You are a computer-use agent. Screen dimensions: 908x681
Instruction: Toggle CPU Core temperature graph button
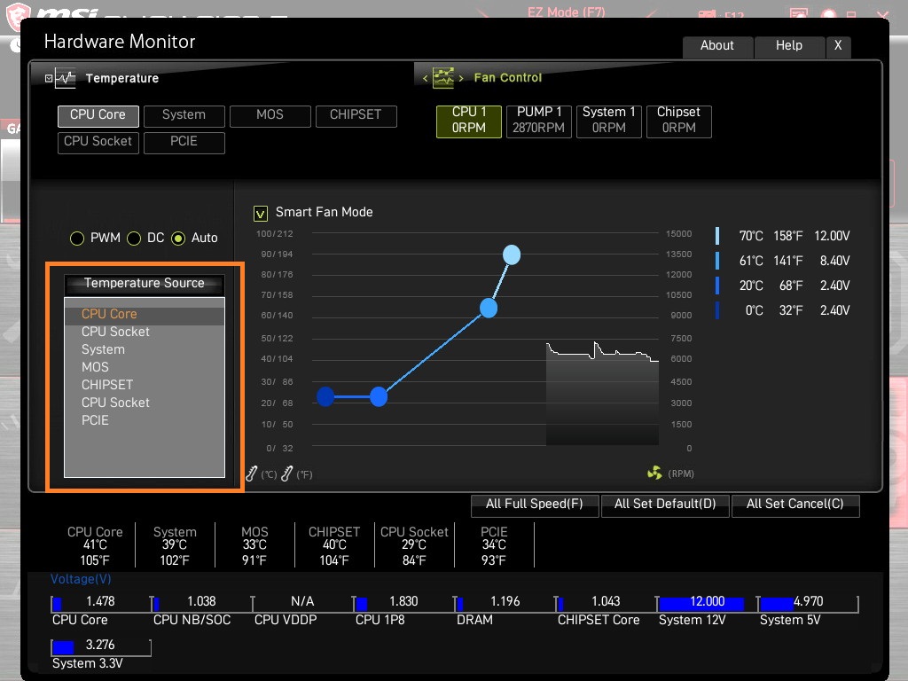(x=98, y=116)
